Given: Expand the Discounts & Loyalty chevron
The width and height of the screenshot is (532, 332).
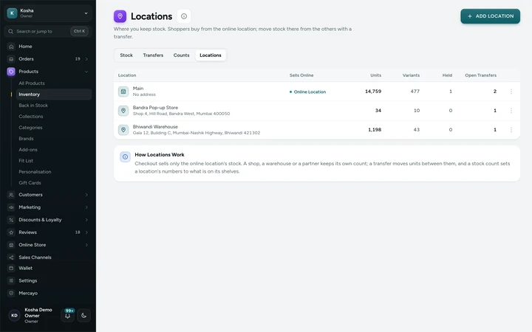Looking at the screenshot, I should 86,220.
